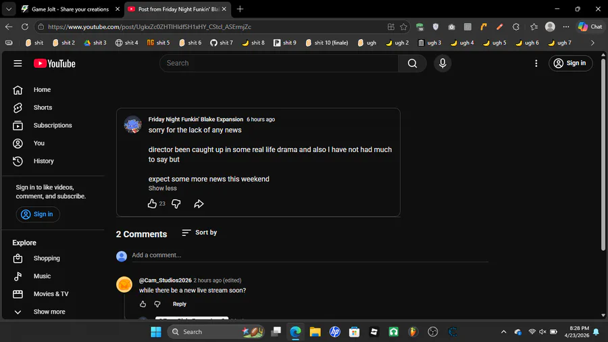
Task: Toggle sound from tray volume icon
Action: click(542, 332)
